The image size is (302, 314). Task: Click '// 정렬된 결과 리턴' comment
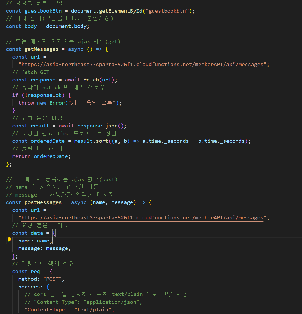[x=40, y=149]
